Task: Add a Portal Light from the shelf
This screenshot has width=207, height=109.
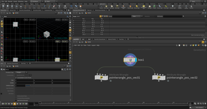Action: point(166,7)
